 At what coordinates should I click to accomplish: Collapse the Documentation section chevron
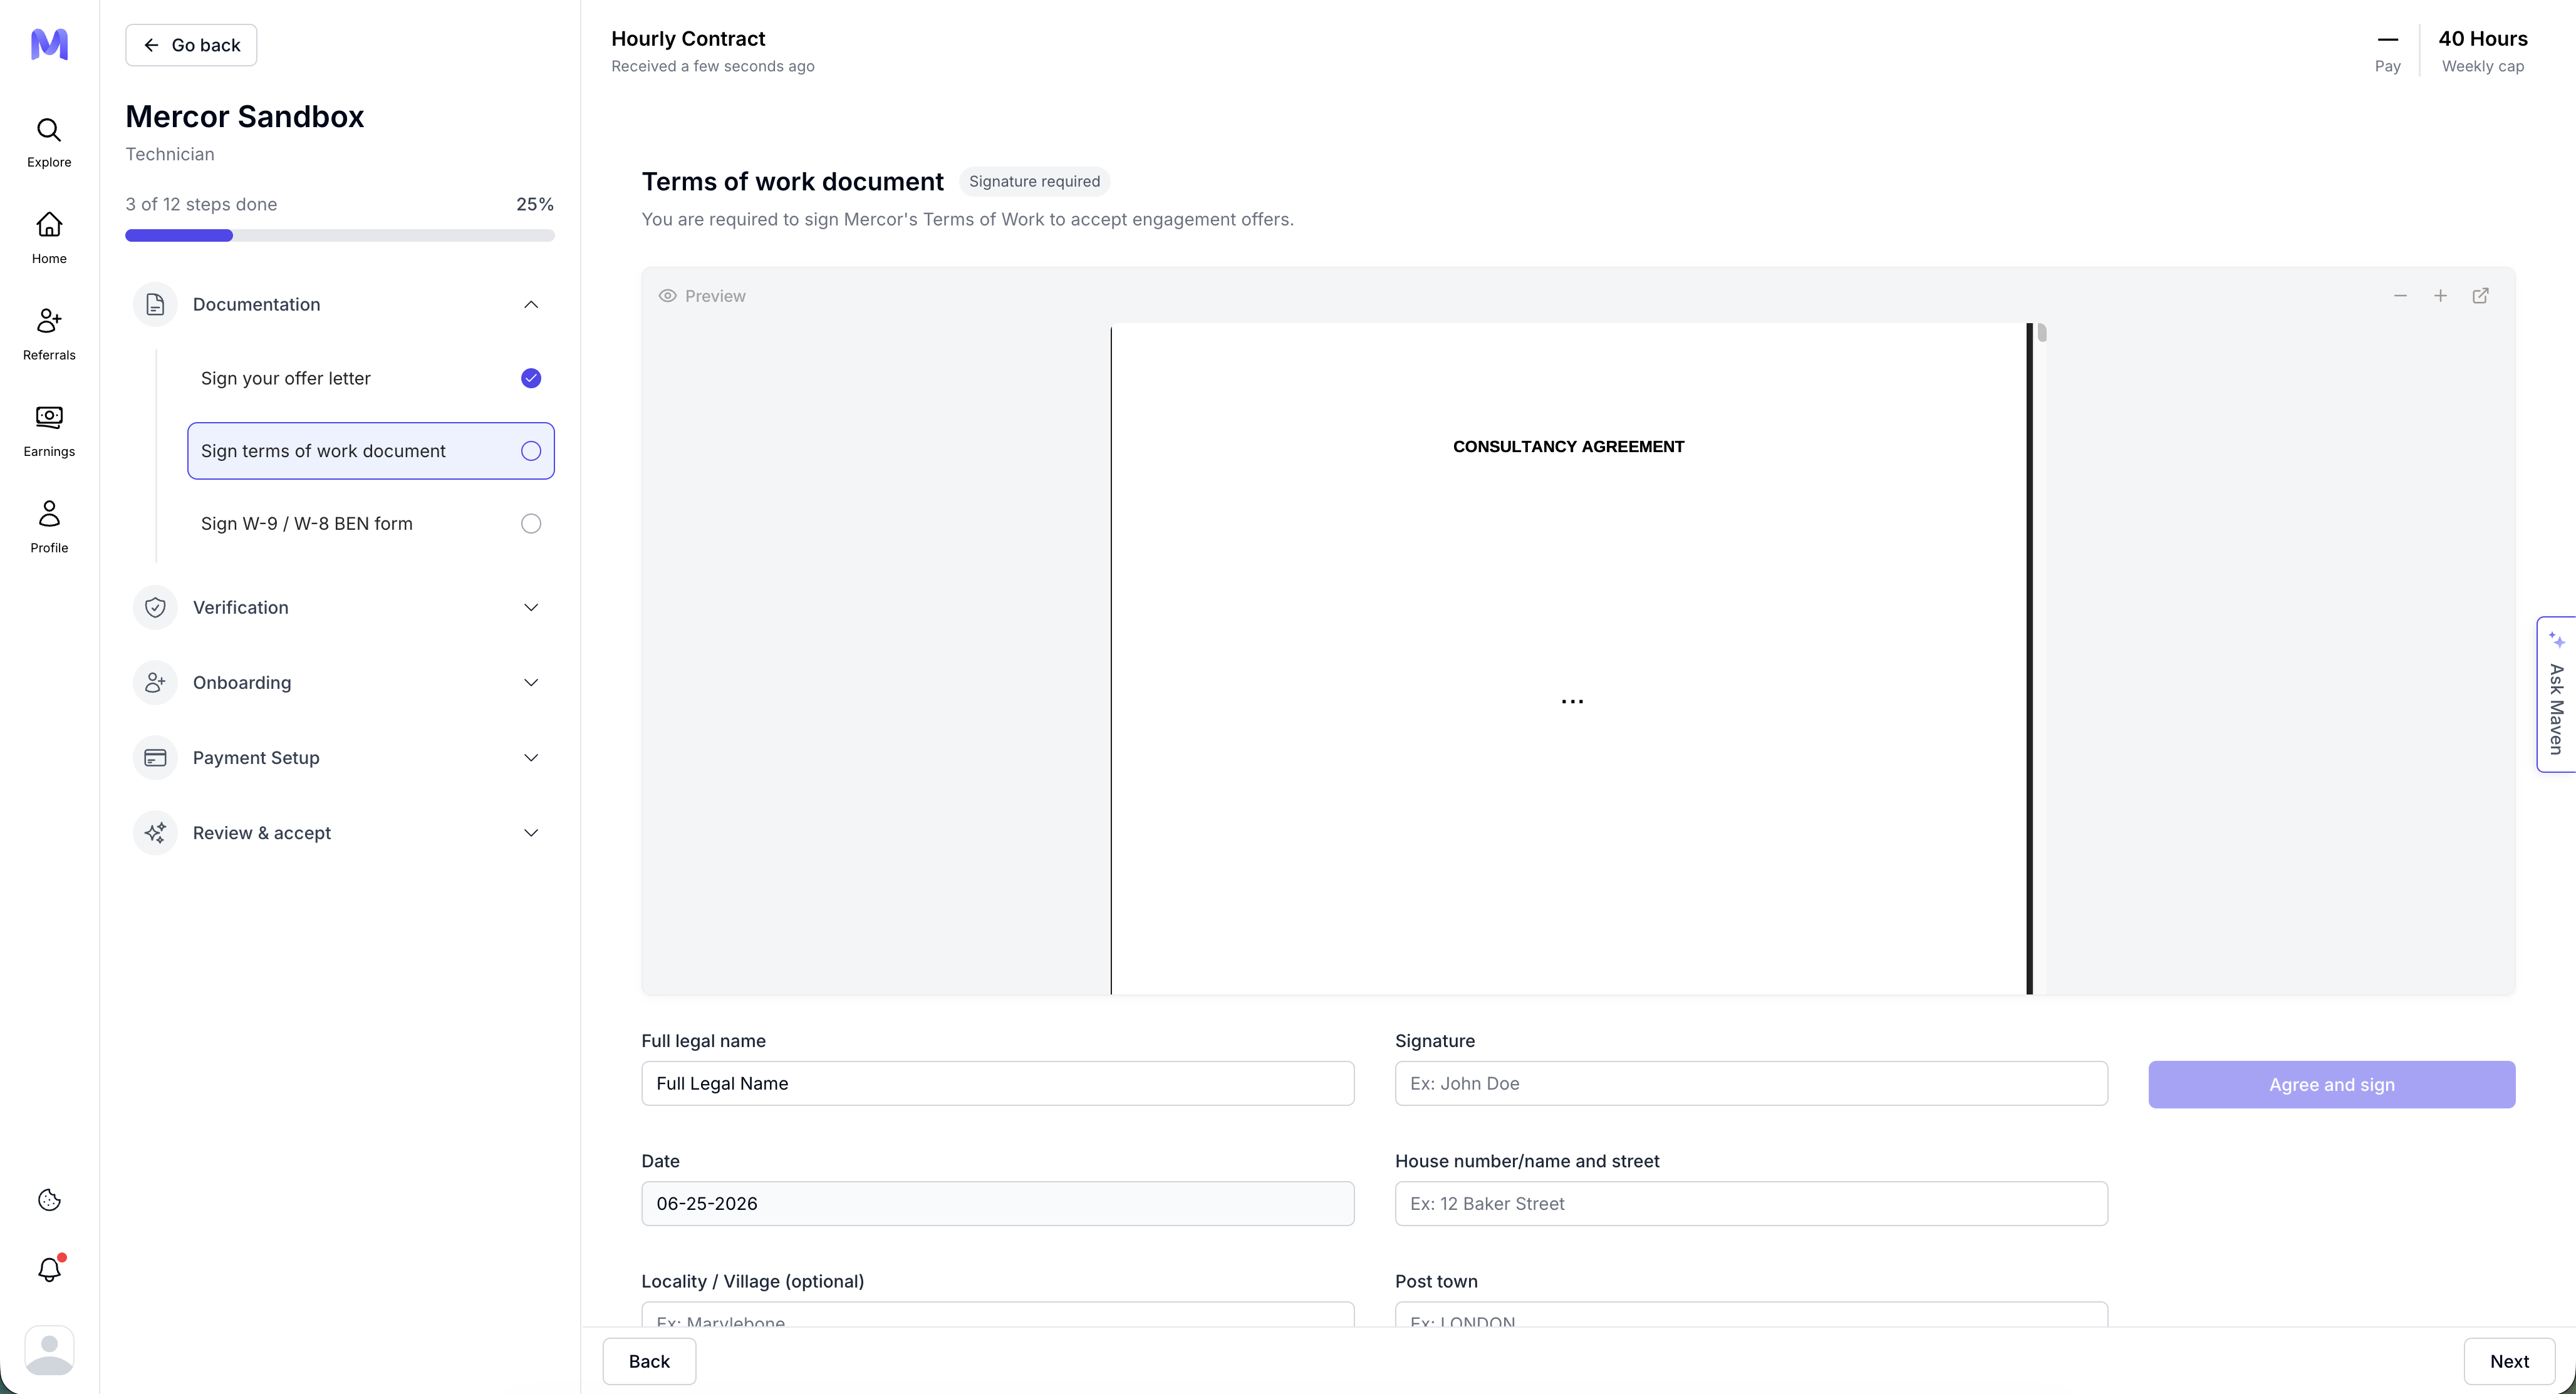click(x=531, y=304)
